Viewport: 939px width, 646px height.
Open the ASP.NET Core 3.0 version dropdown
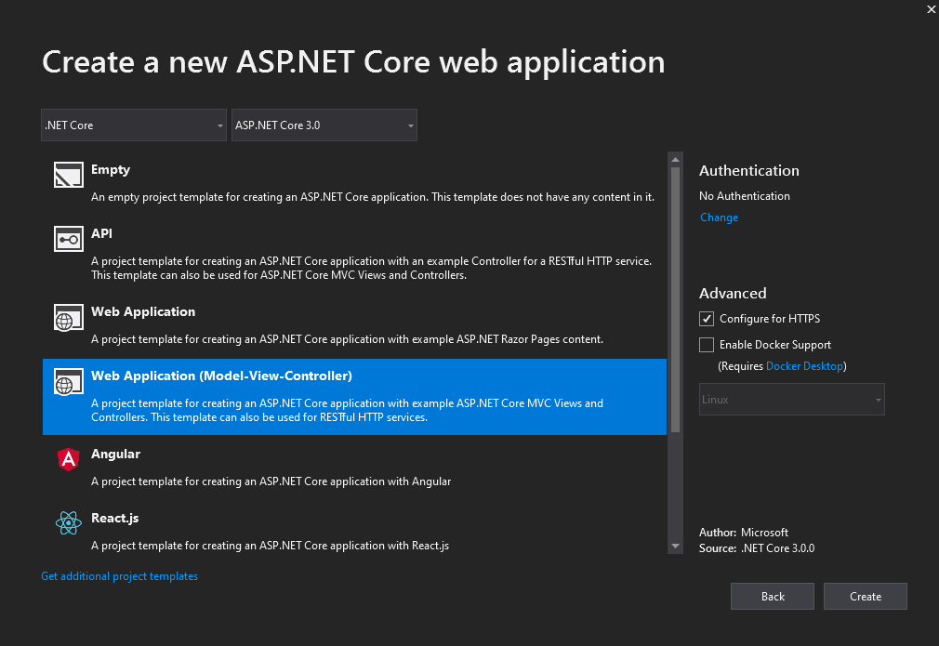324,125
